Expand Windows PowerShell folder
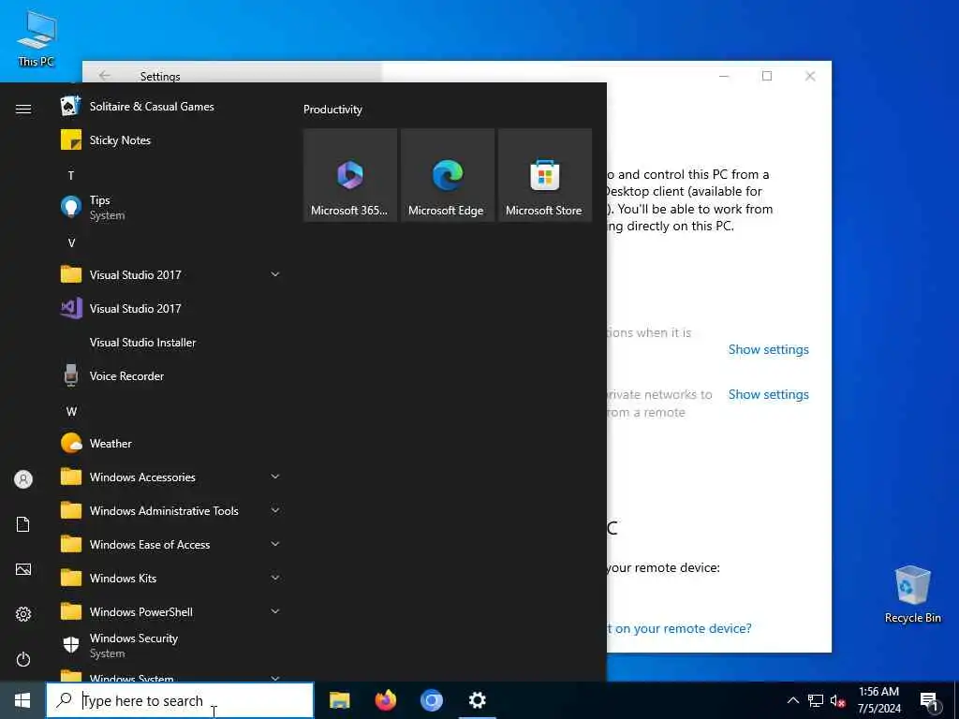959x719 pixels. click(171, 611)
